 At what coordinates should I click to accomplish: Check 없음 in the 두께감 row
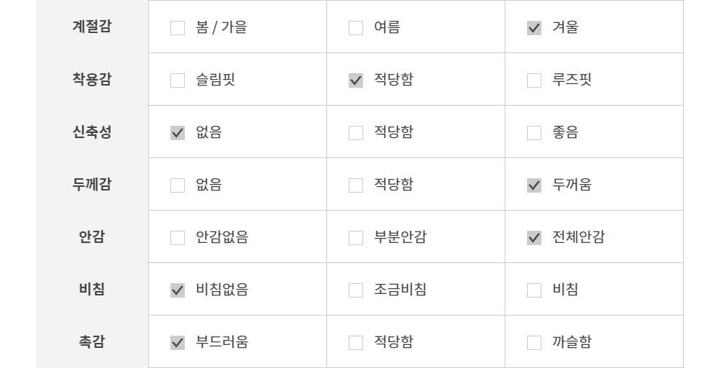pos(178,185)
